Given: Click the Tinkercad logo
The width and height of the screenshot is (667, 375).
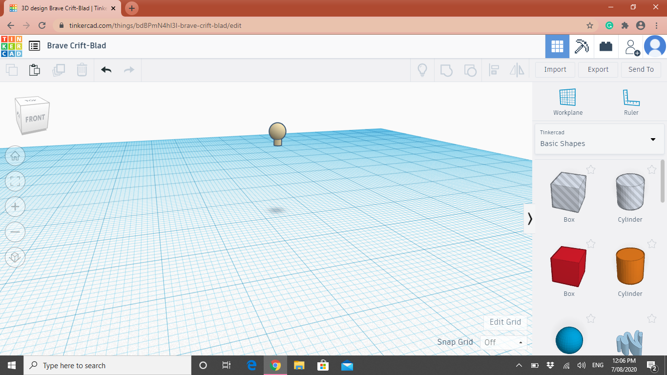Looking at the screenshot, I should tap(11, 46).
